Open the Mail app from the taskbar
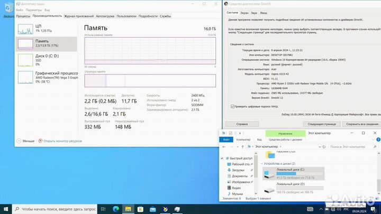381x214 pixels. (x=152, y=209)
